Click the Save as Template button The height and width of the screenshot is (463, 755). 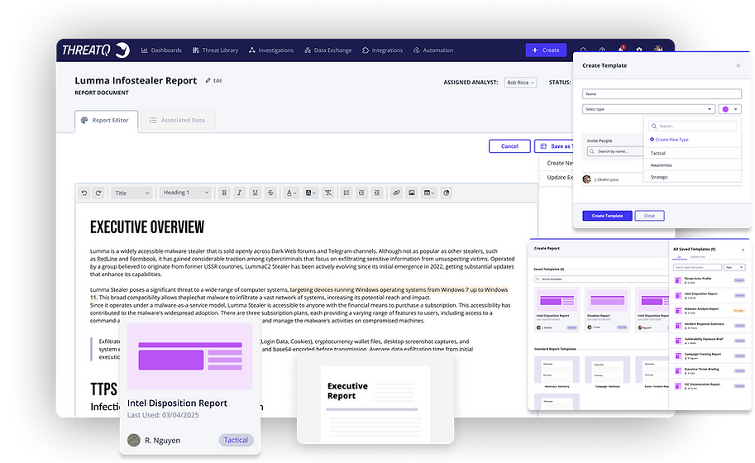(554, 146)
